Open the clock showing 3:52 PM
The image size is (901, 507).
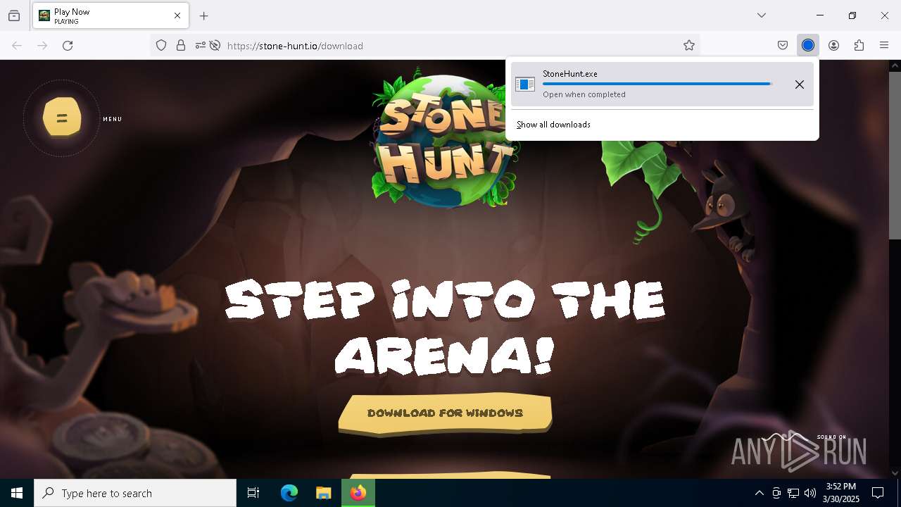click(841, 493)
